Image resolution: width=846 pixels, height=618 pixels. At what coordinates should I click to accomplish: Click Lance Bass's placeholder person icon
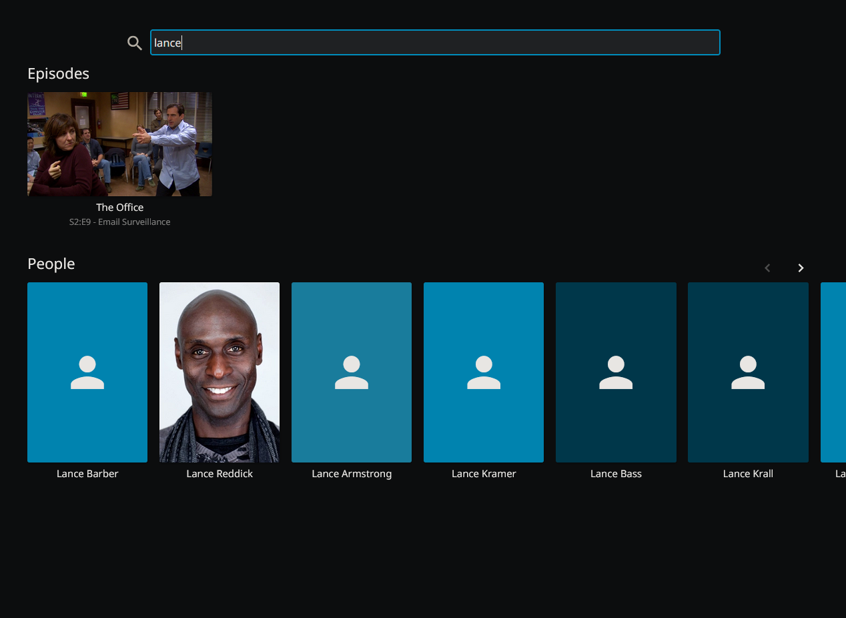(x=616, y=372)
